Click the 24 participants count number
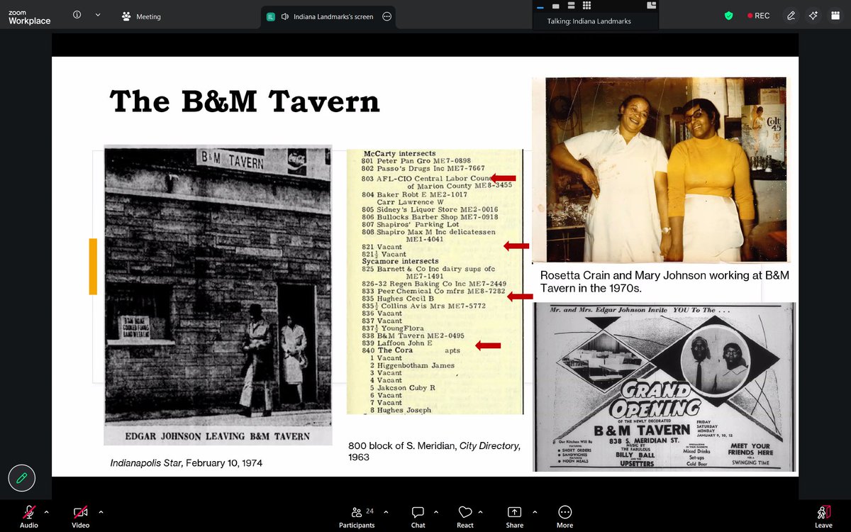The width and height of the screenshot is (851, 532). click(369, 510)
